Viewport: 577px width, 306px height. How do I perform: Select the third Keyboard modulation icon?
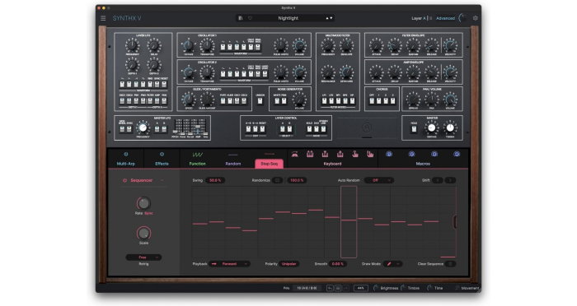pos(325,155)
